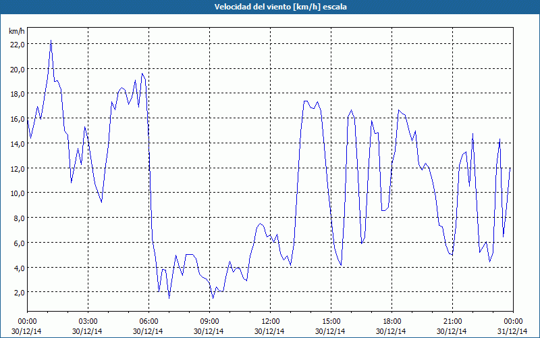
Task: Click the '30/12/14' date under 12:00
Action: [x=269, y=331]
